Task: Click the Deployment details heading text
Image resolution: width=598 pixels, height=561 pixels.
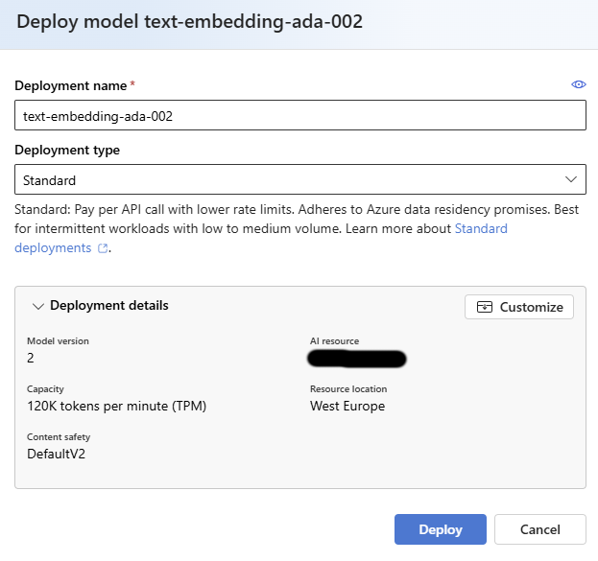Action: pos(109,305)
